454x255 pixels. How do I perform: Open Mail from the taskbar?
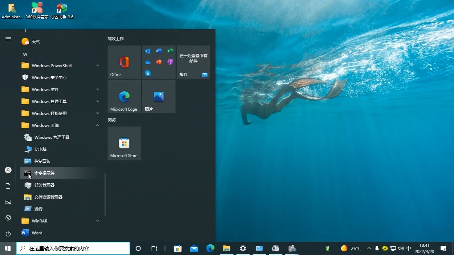point(194,248)
